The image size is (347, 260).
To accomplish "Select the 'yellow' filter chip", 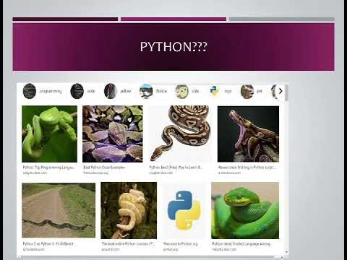I will click(x=118, y=91).
